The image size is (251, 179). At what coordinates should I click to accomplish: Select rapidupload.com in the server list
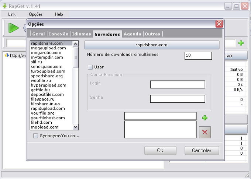(51, 109)
